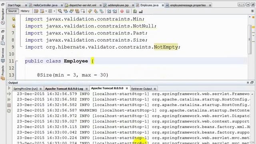Open the Back navigation history dropdown arrow

coord(46,11)
